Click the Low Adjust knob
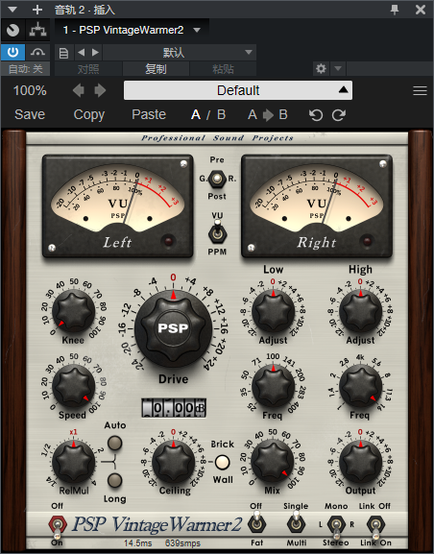Screen dimensions: 434x554 [274, 312]
